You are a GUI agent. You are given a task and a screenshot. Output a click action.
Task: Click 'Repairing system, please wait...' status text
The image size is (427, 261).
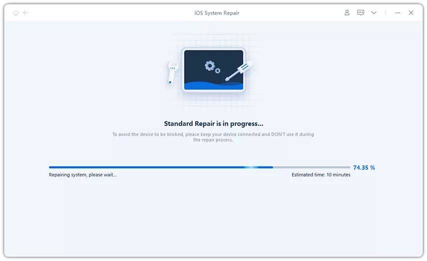[83, 174]
